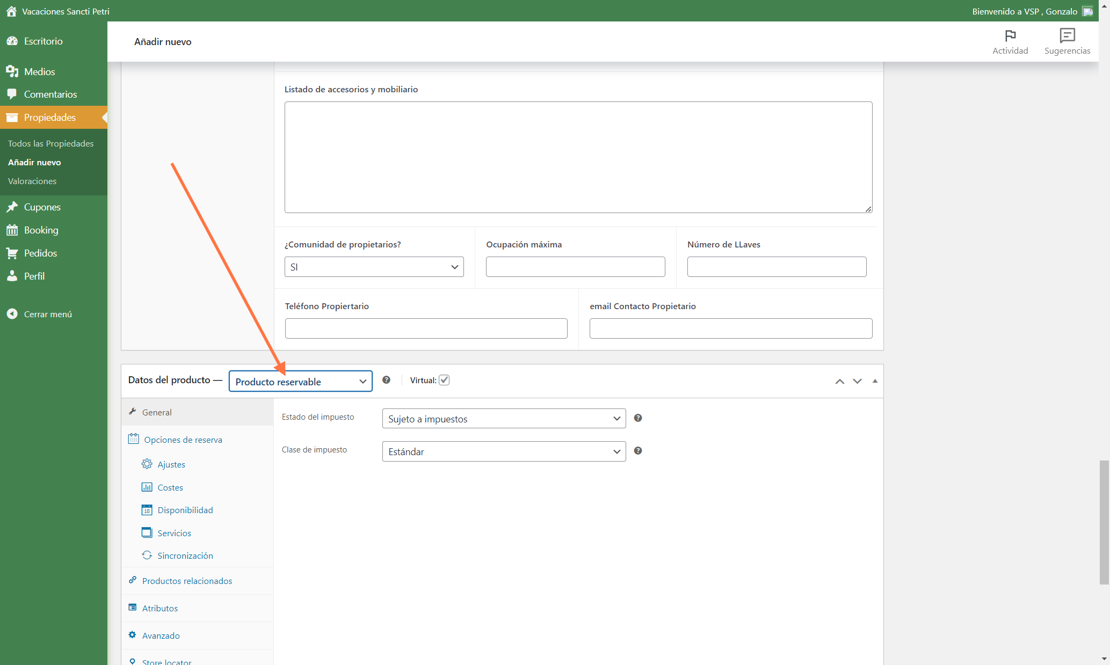Click the Número de LLaves input field
1110x665 pixels.
(777, 267)
